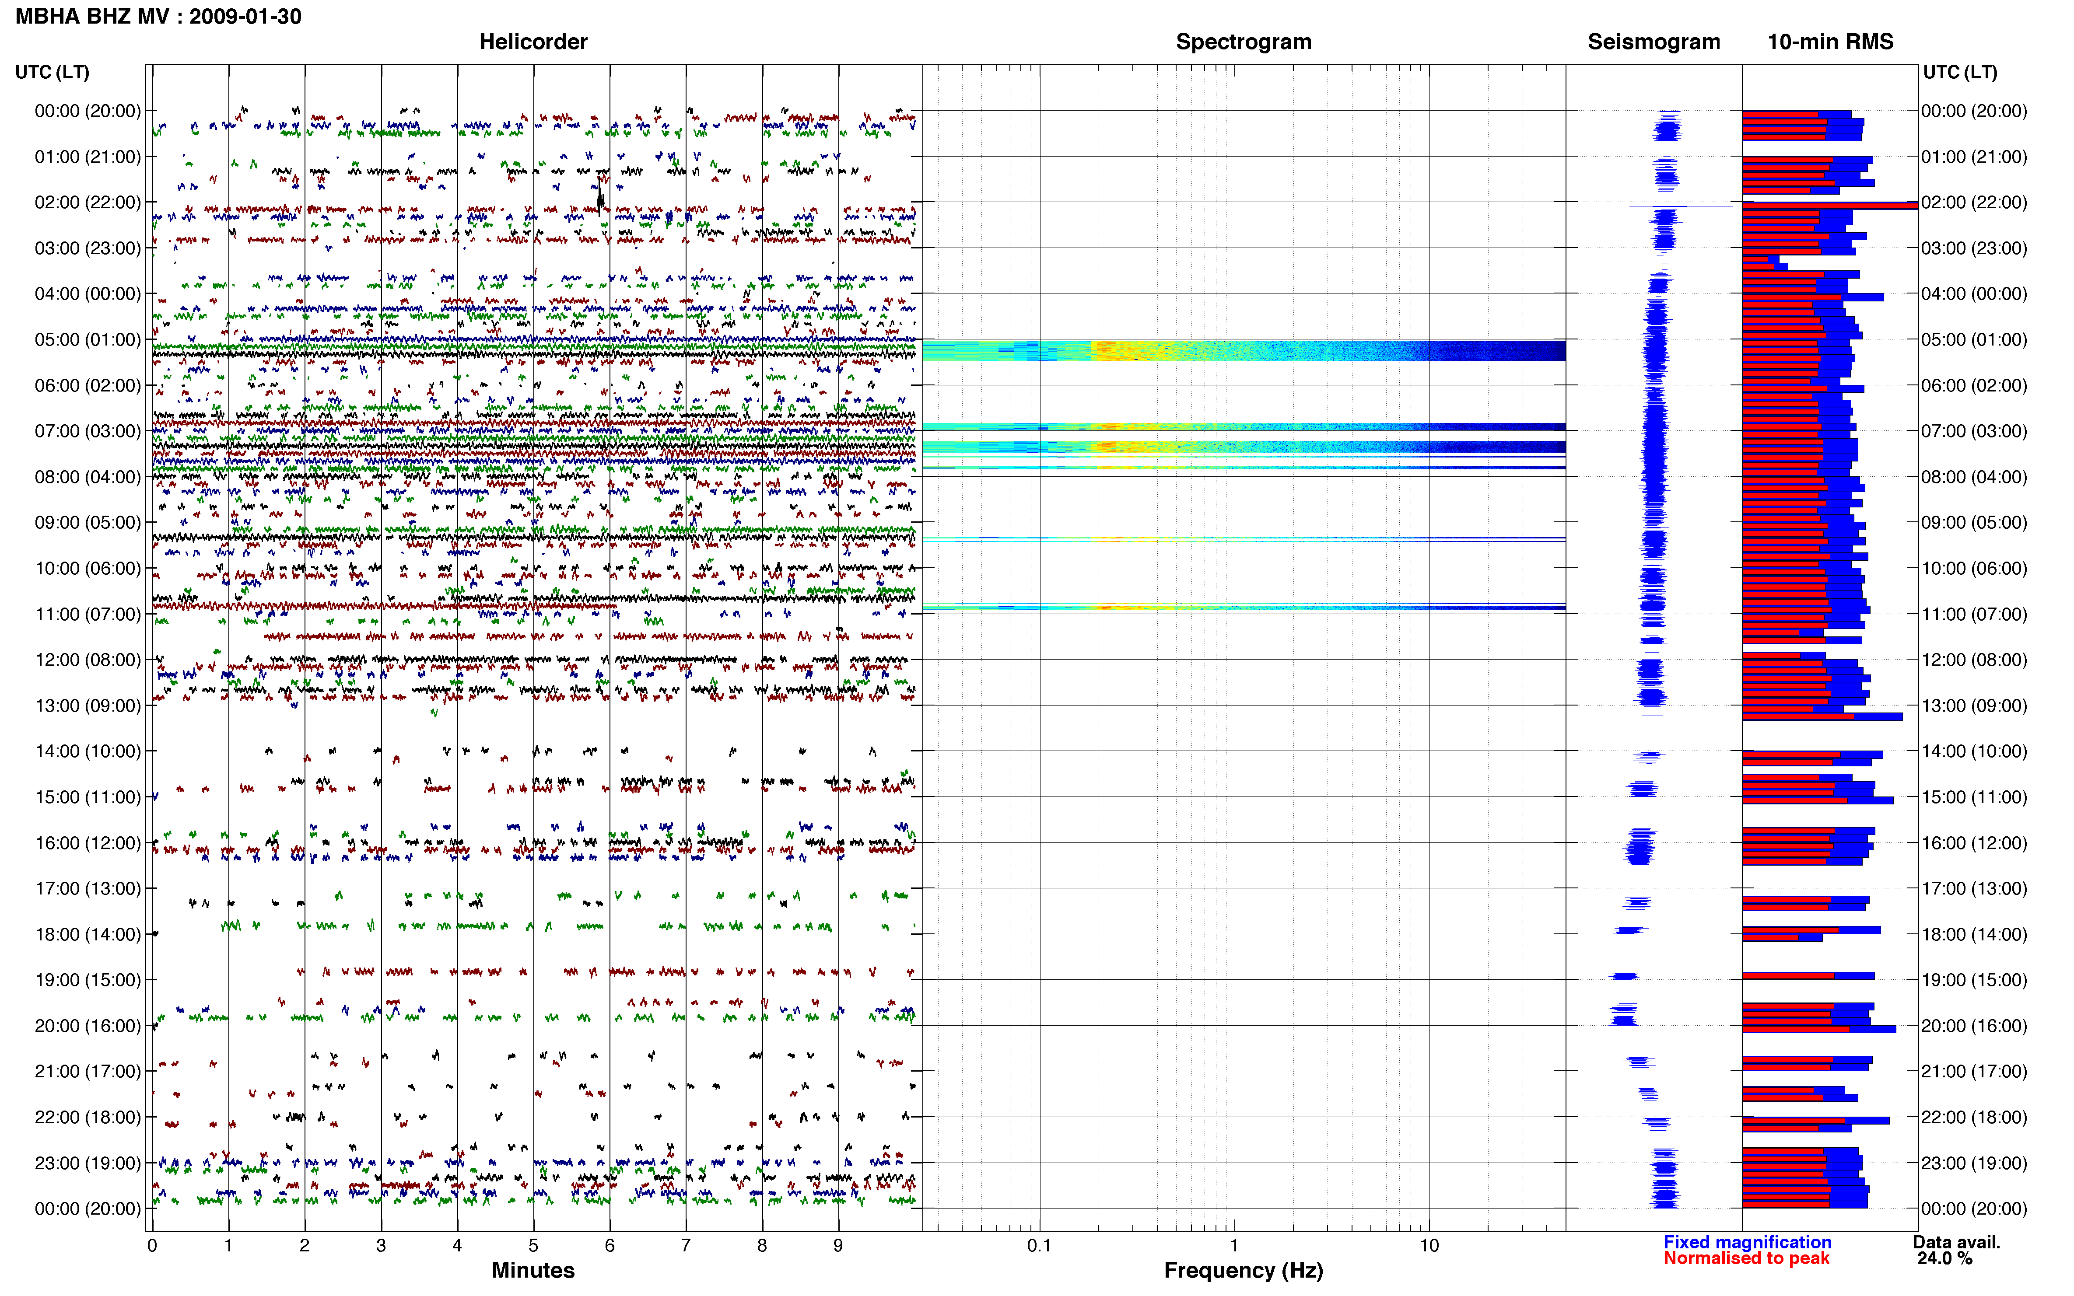Click the left 'UTC (LT)' axis label
This screenshot has height=1296, width=2074.
[53, 72]
